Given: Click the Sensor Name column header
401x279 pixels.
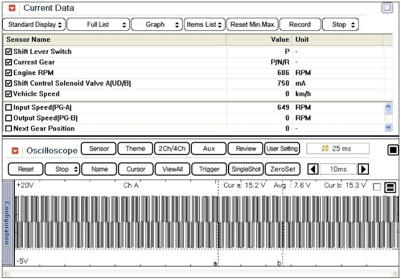Looking at the screenshot, I should tap(115, 40).
